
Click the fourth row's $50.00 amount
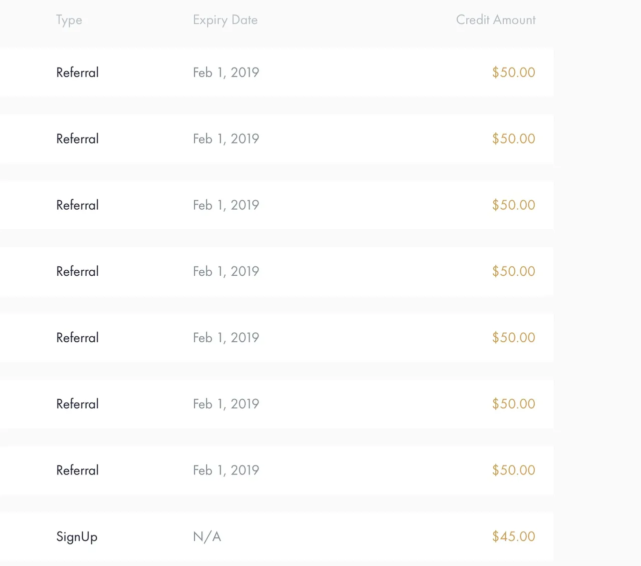(514, 271)
